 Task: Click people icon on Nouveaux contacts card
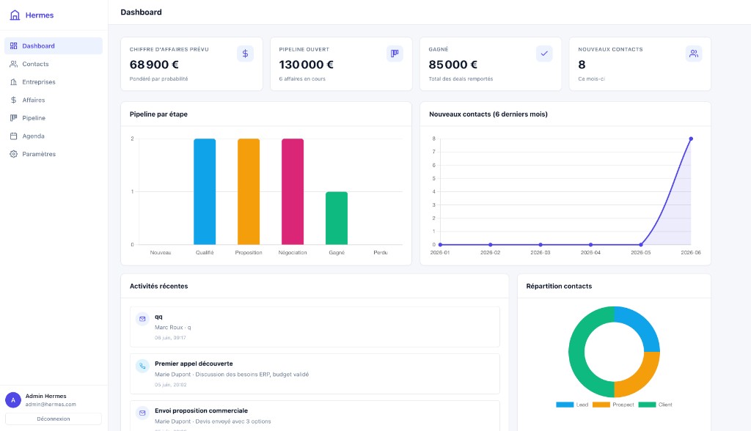coord(694,54)
